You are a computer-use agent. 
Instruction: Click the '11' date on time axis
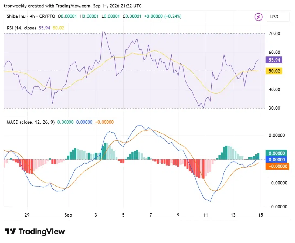206,215
